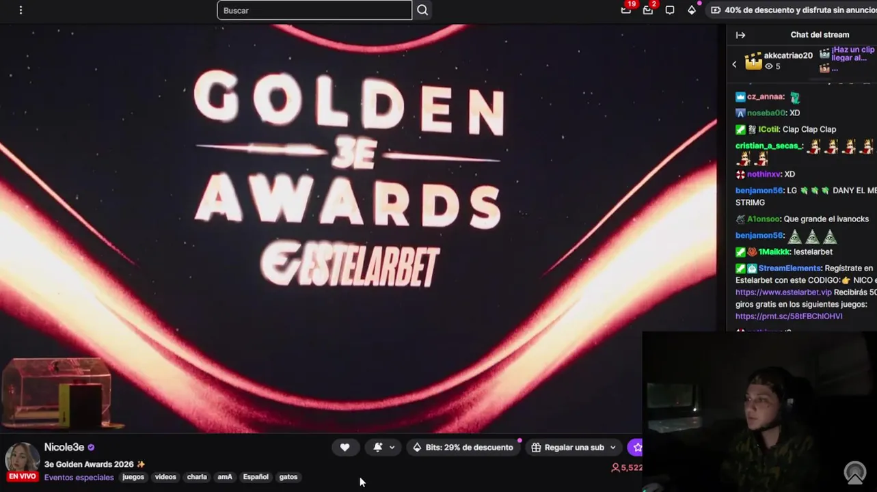Click chat username ICotil
877x492 pixels.
click(x=768, y=129)
